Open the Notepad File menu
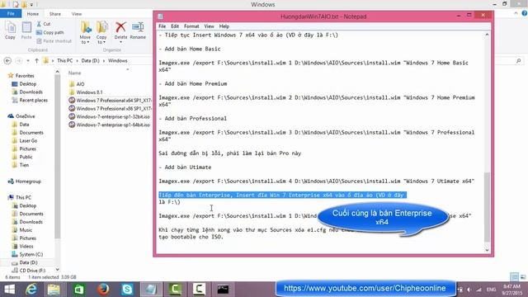The height and width of the screenshot is (297, 528). [x=162, y=26]
